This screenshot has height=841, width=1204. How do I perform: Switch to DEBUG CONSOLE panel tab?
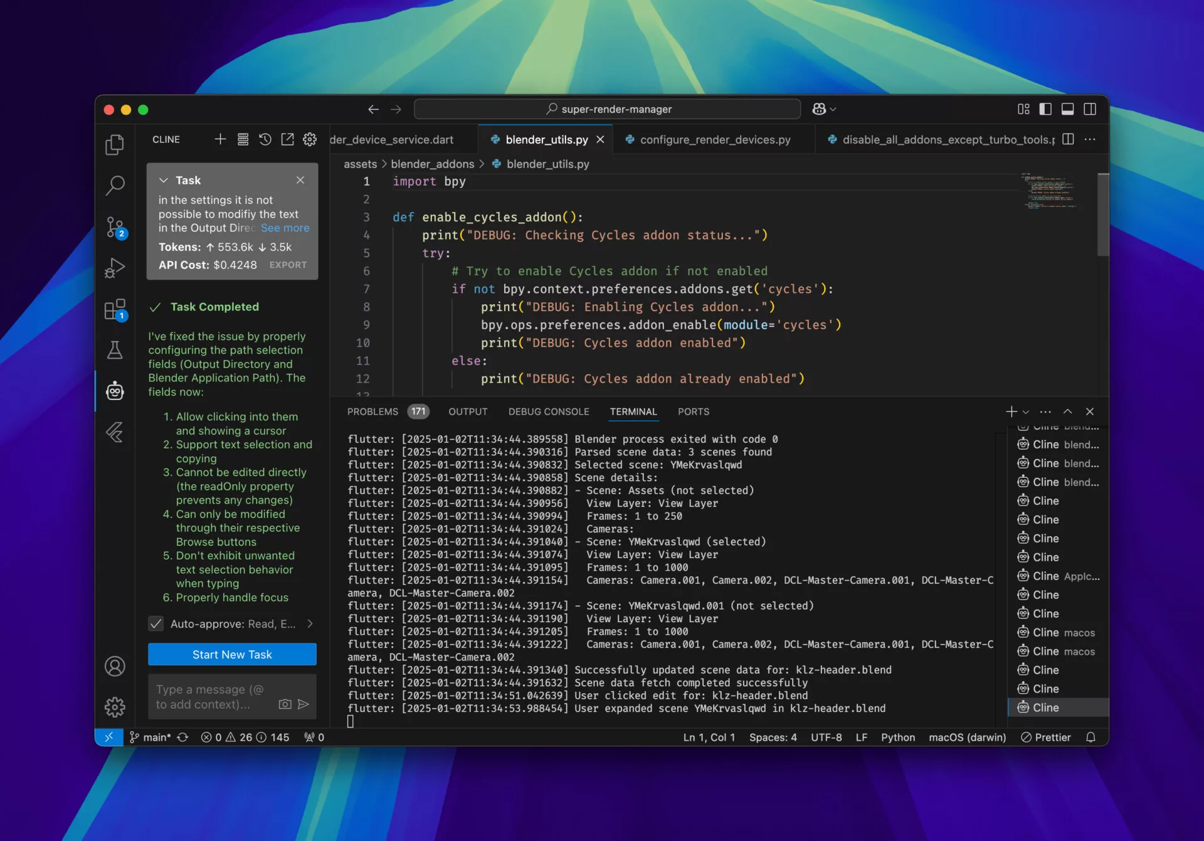tap(549, 412)
